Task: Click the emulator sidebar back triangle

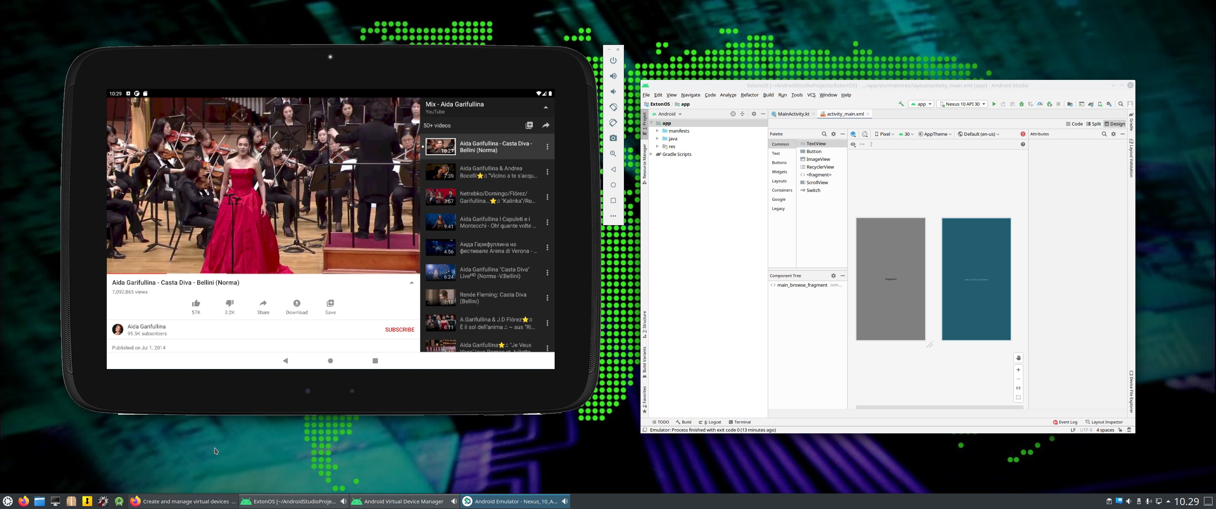Action: [x=613, y=169]
